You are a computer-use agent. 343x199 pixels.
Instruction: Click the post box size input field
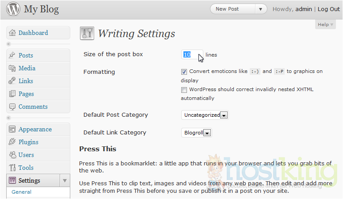tap(191, 54)
